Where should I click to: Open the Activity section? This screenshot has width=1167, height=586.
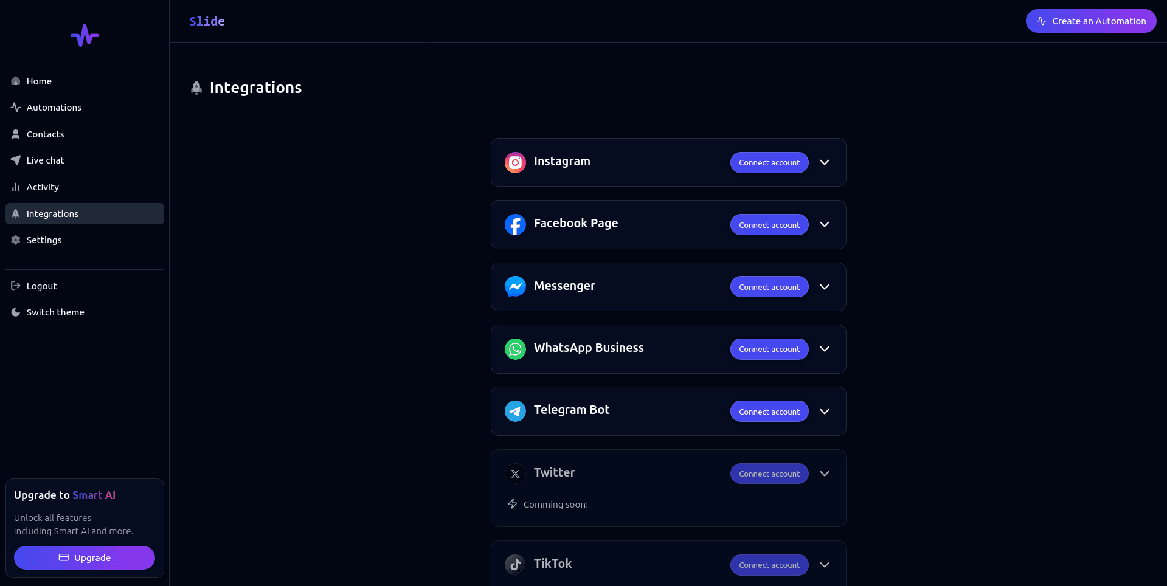pyautogui.click(x=42, y=187)
